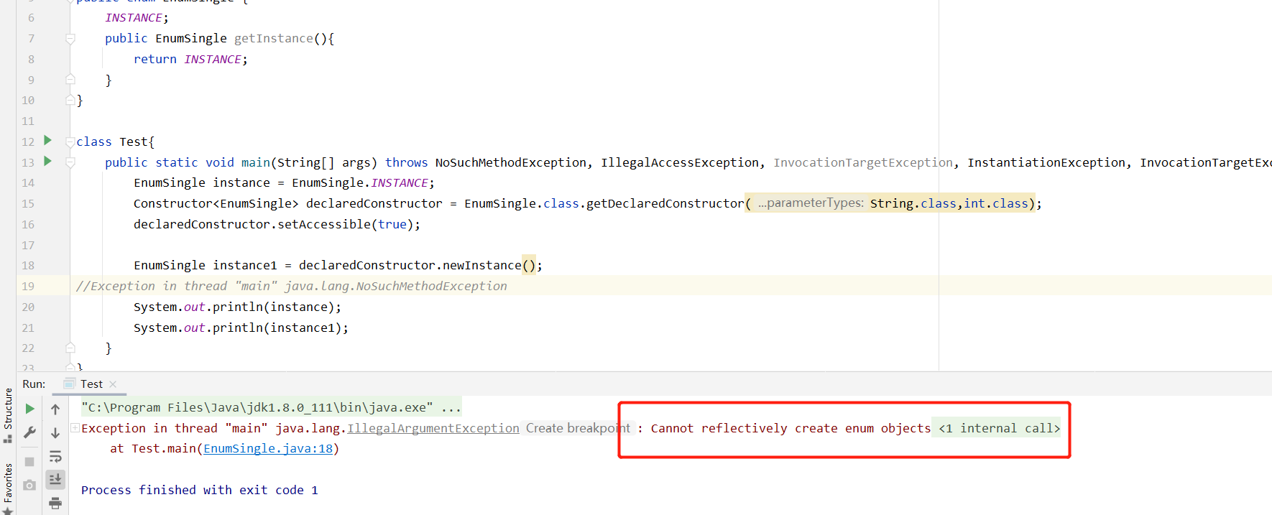
Task: Click the 'INSTANCE;' enum constant on line 6
Action: click(137, 18)
